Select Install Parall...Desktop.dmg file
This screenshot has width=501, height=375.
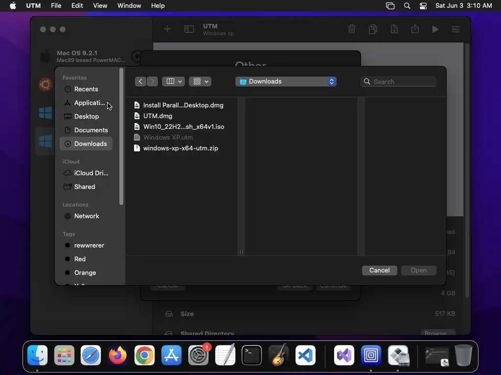pos(183,105)
